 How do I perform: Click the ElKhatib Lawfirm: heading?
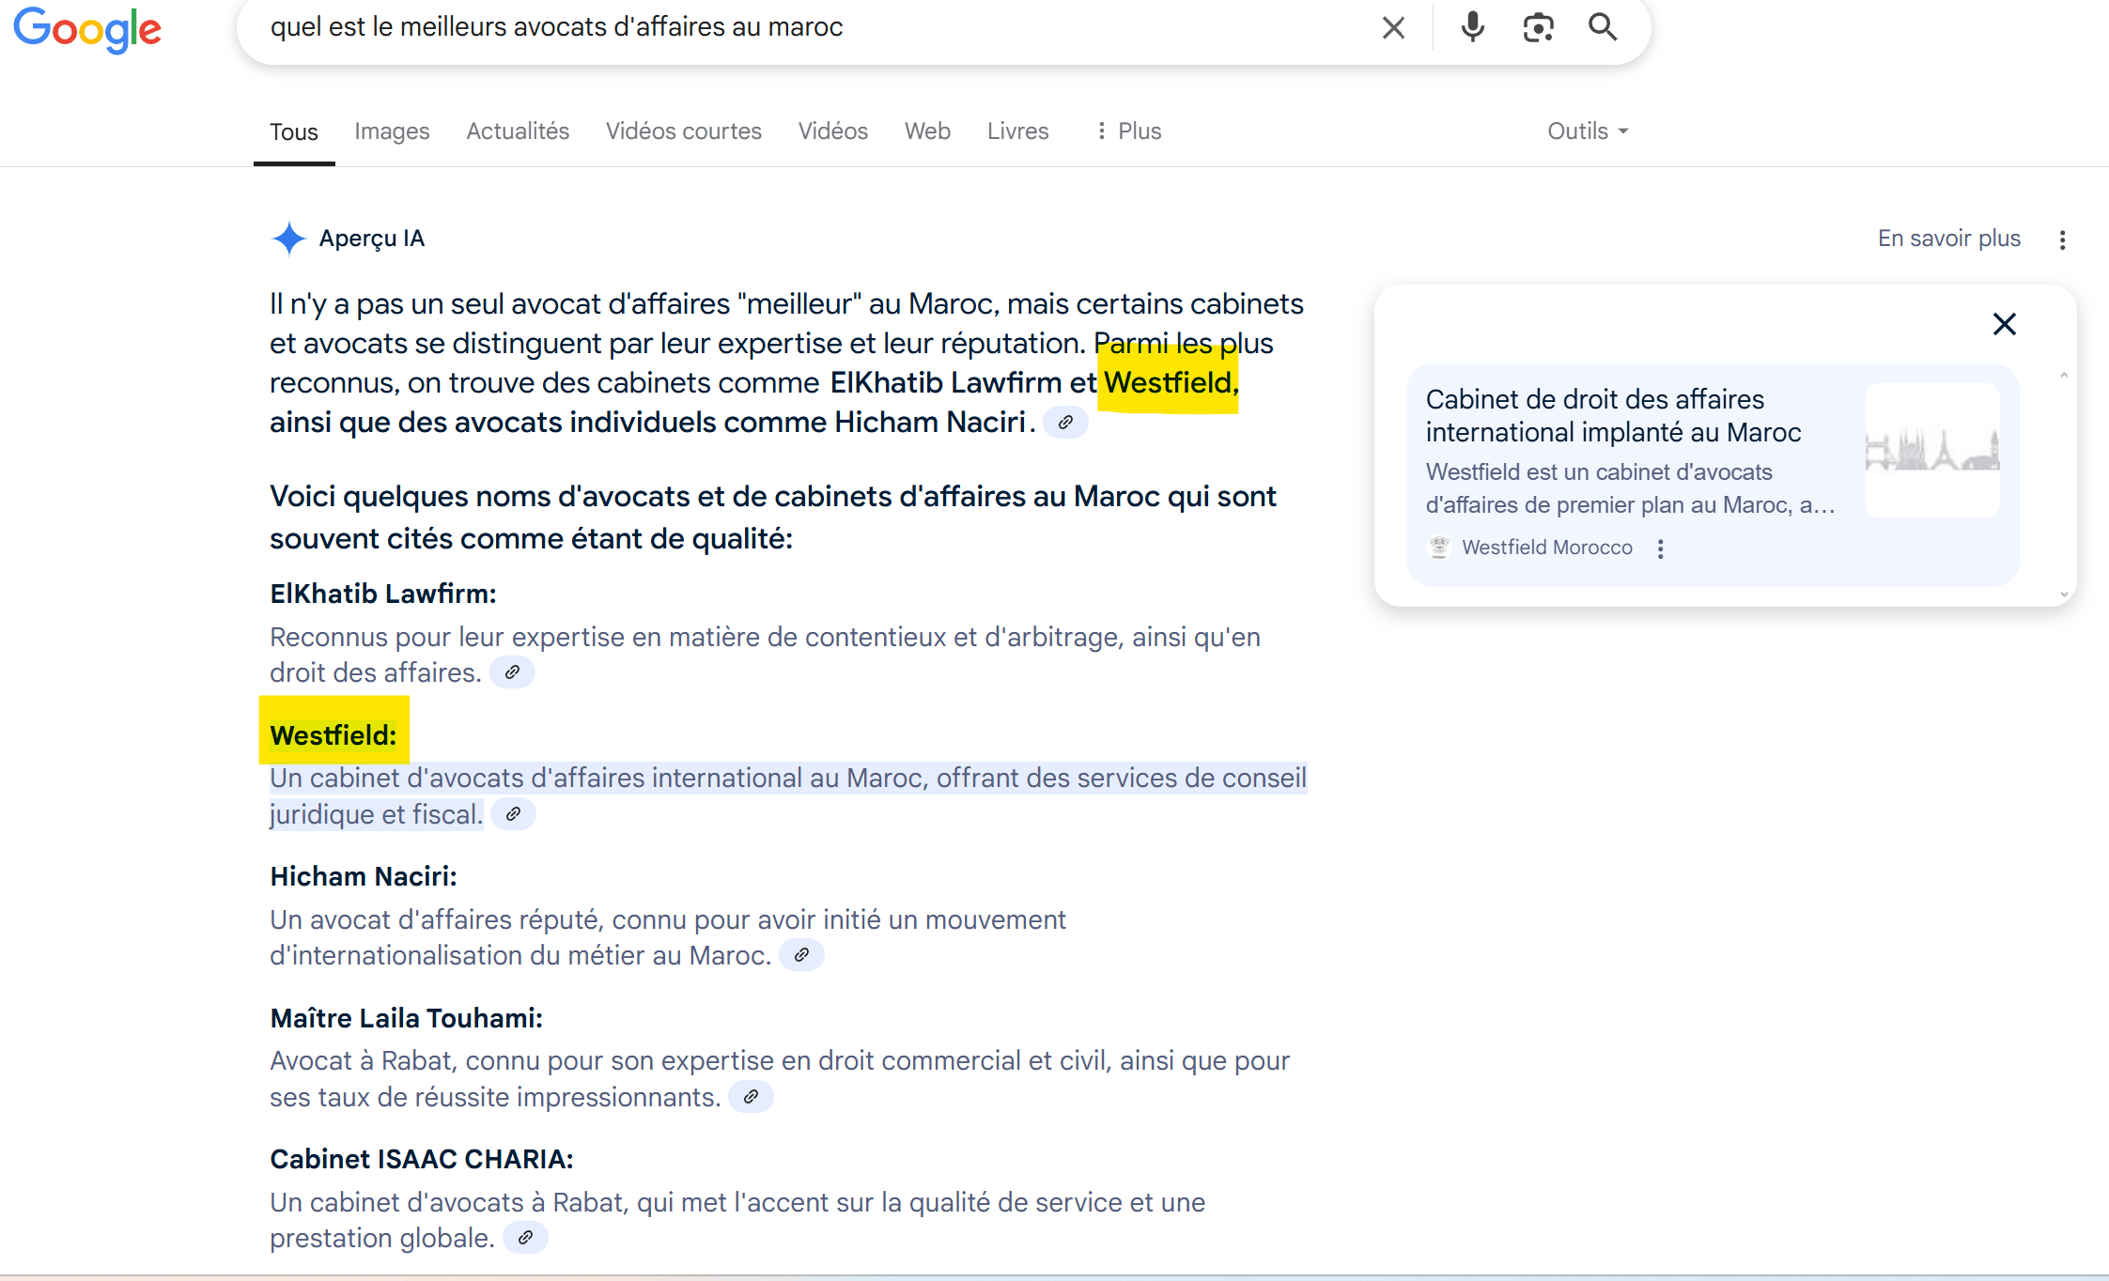click(x=383, y=594)
